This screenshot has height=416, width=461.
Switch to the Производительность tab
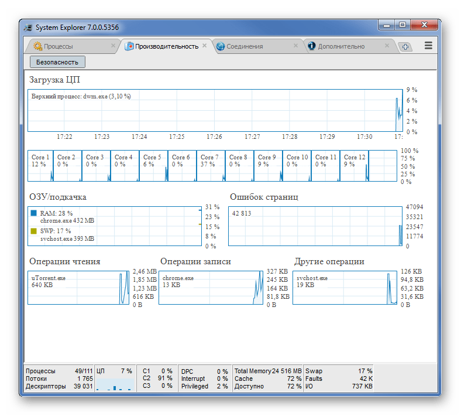[166, 46]
